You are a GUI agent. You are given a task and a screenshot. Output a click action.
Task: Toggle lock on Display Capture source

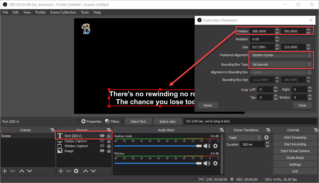(109, 141)
